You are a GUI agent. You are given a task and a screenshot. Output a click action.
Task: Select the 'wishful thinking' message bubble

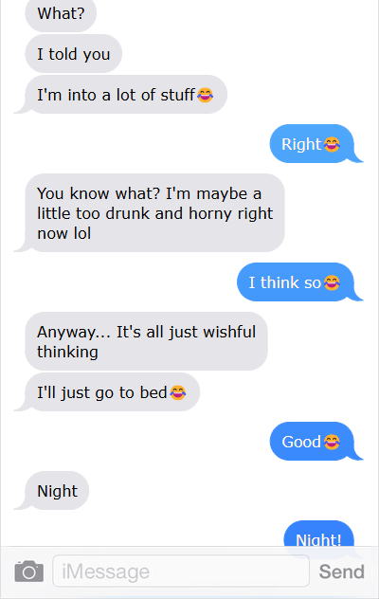click(x=146, y=341)
